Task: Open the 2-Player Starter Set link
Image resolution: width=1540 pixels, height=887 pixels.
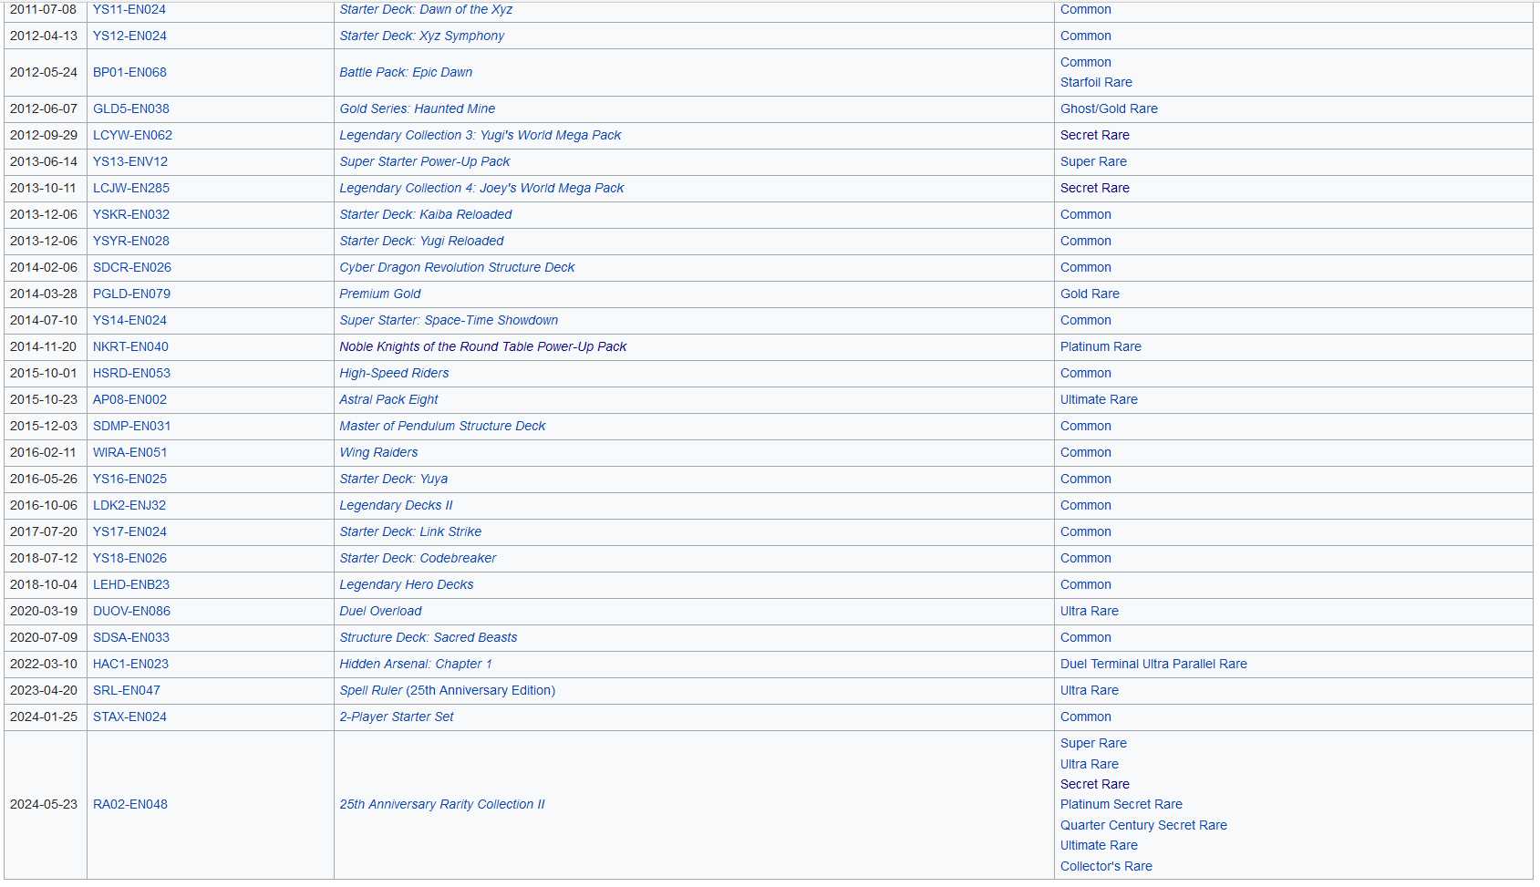Action: (x=396, y=717)
